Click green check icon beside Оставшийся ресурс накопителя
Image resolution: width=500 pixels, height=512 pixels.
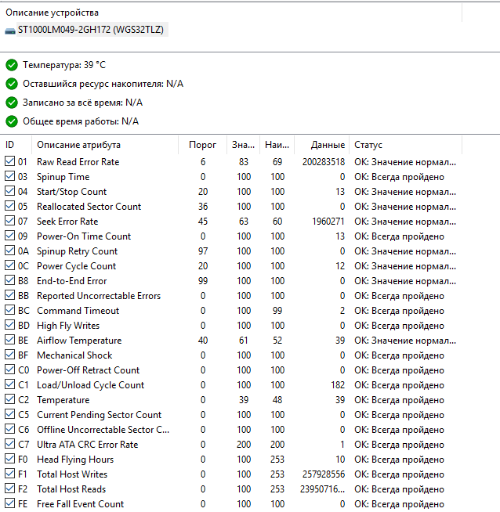pyautogui.click(x=12, y=84)
